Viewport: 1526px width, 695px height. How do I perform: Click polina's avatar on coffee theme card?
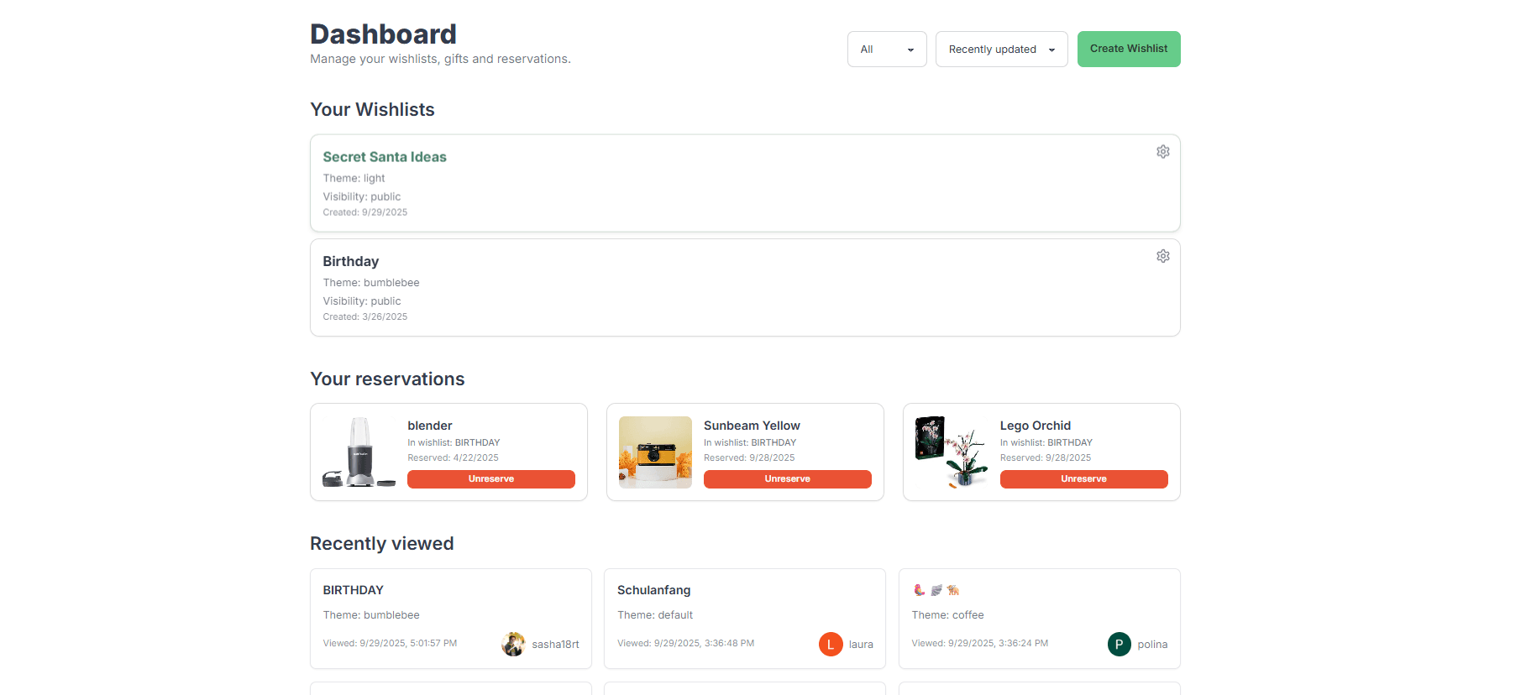(1119, 644)
